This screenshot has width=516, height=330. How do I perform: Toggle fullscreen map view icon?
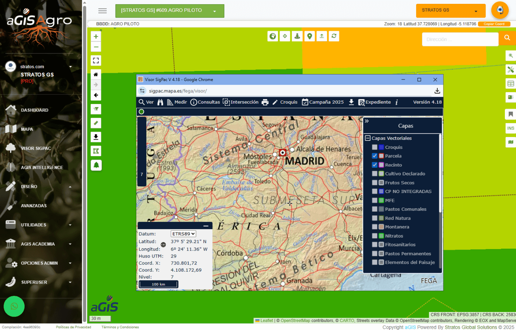[x=96, y=61]
